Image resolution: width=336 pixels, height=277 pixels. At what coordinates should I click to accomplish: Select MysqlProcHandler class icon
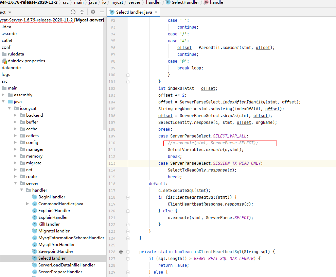(35, 245)
